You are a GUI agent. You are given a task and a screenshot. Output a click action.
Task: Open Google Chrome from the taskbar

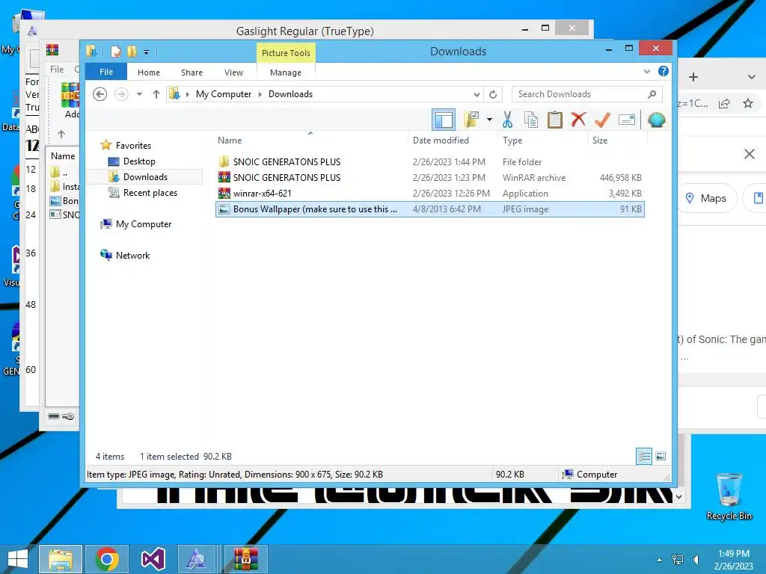tap(107, 559)
